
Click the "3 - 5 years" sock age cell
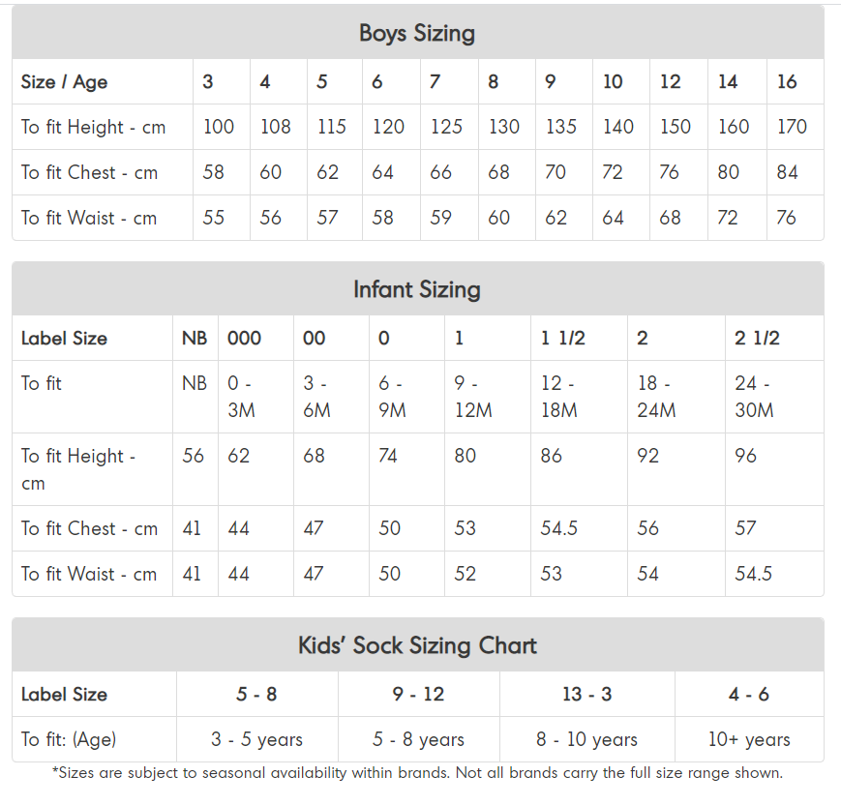(256, 740)
